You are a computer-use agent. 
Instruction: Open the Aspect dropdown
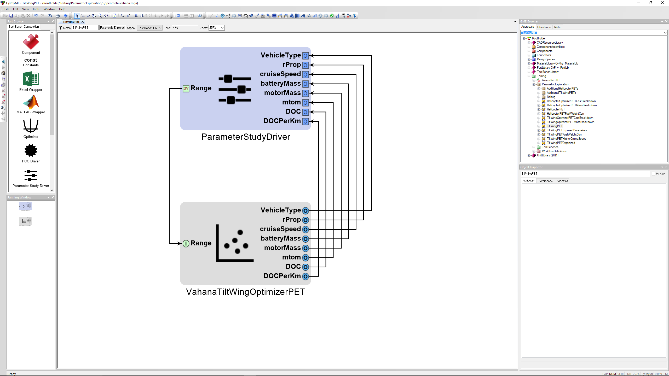160,28
